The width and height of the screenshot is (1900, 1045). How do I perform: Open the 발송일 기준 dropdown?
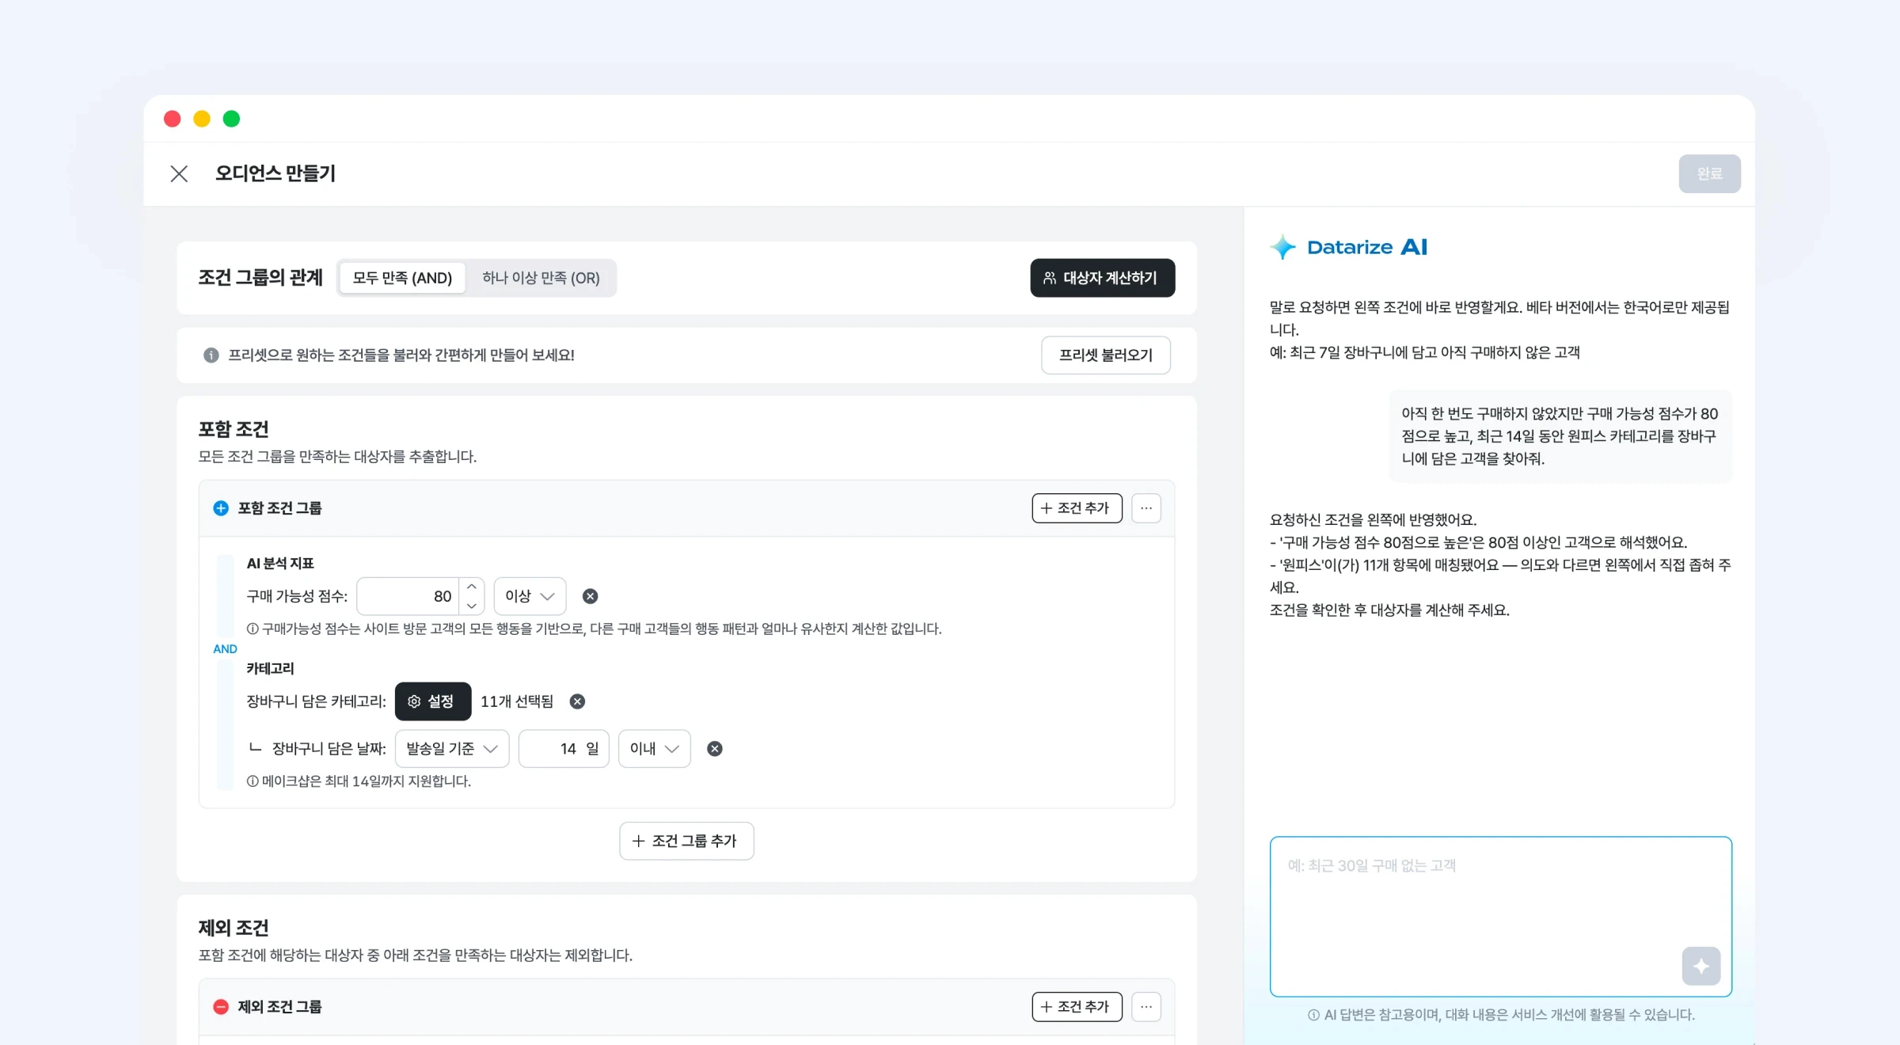coord(452,749)
